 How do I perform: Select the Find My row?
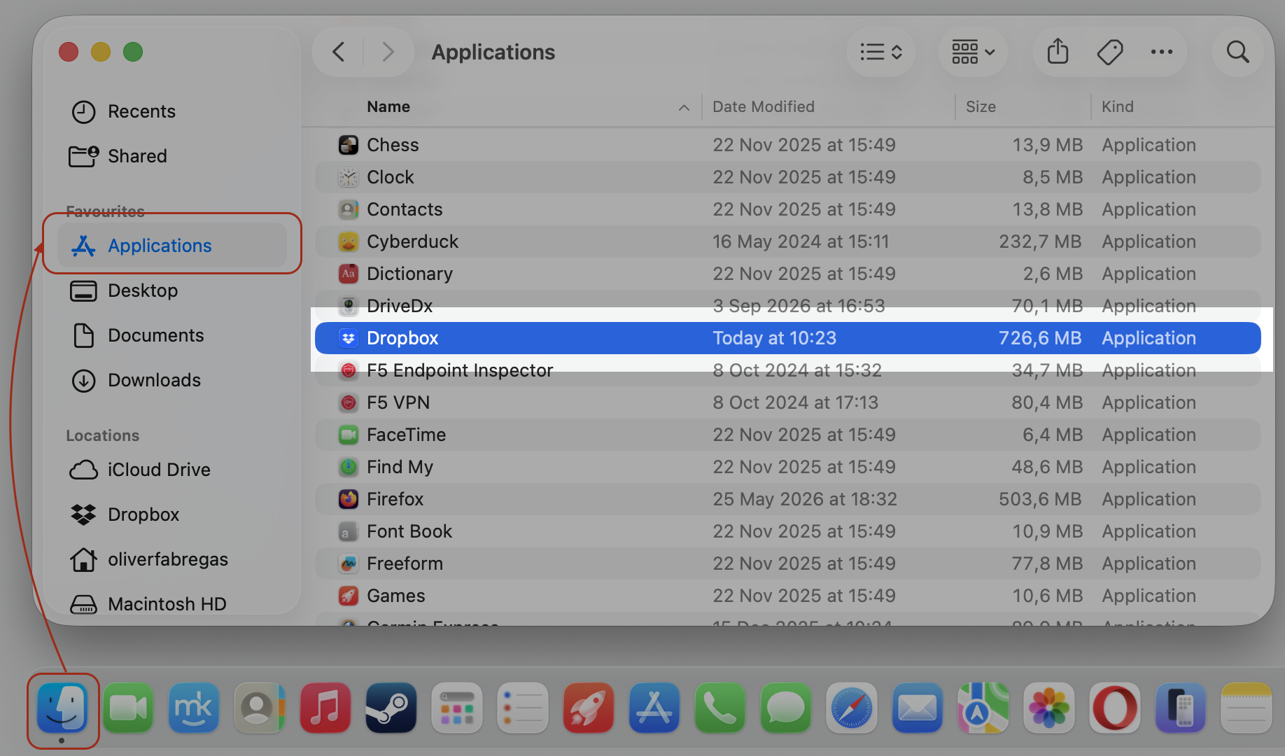tap(787, 467)
